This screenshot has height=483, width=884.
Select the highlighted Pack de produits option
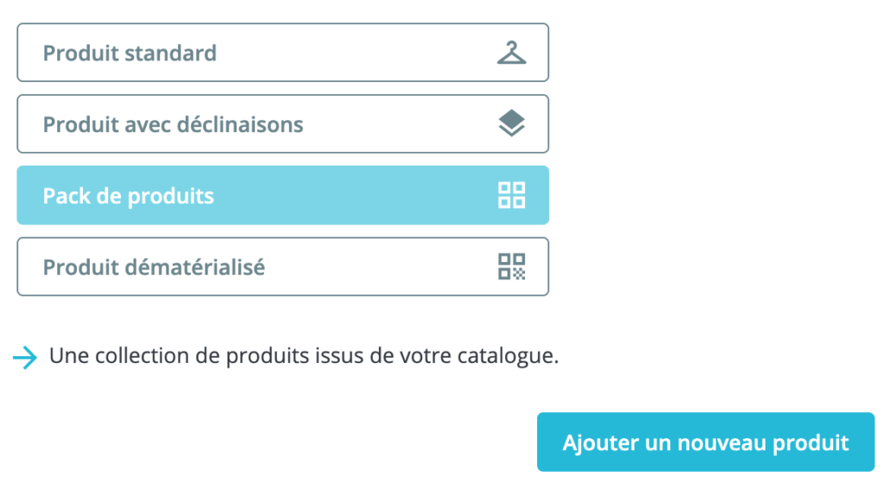282,196
